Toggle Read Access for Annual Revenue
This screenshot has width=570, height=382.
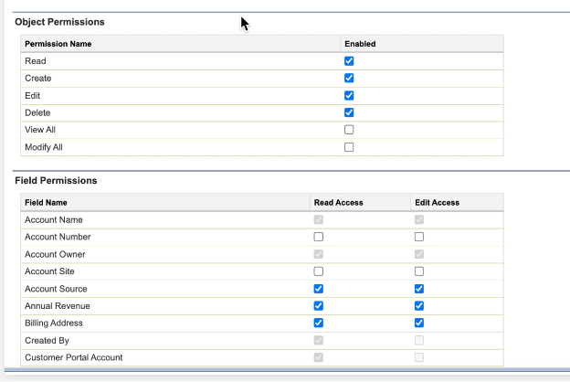[319, 305]
